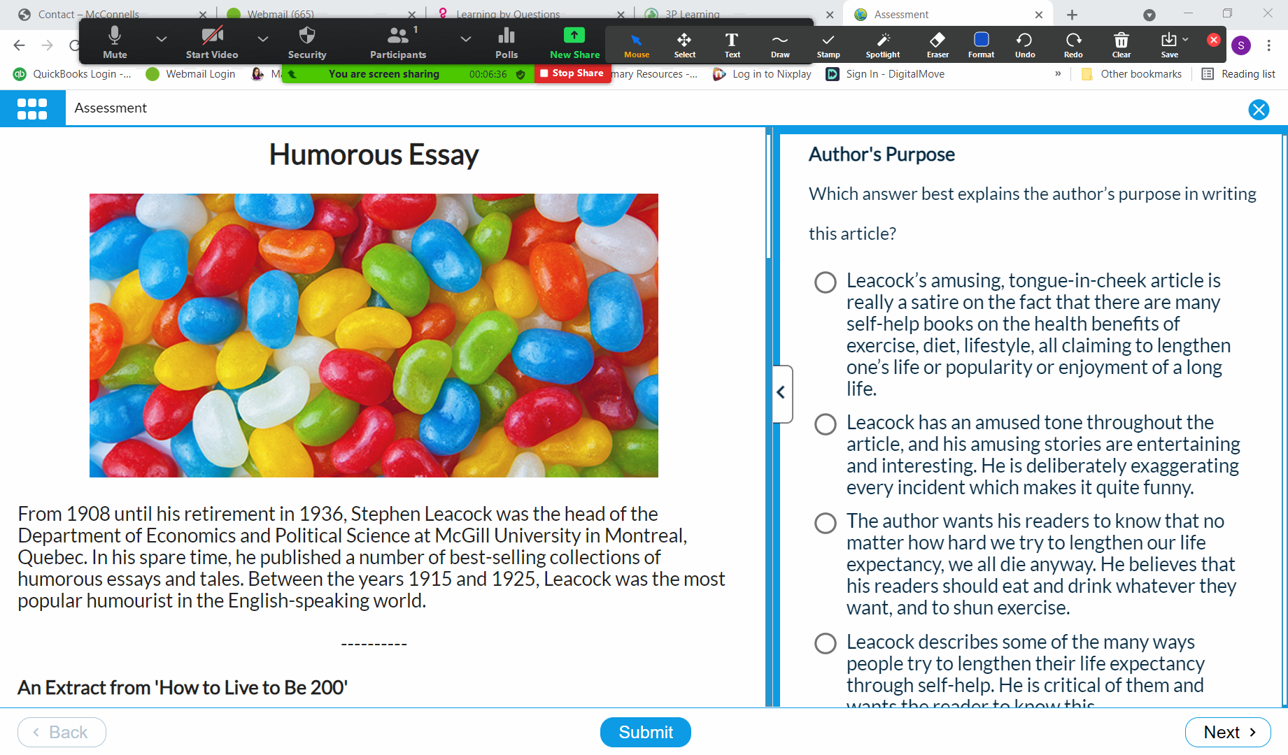
Task: Click the Spotlight annotation tool
Action: [882, 45]
